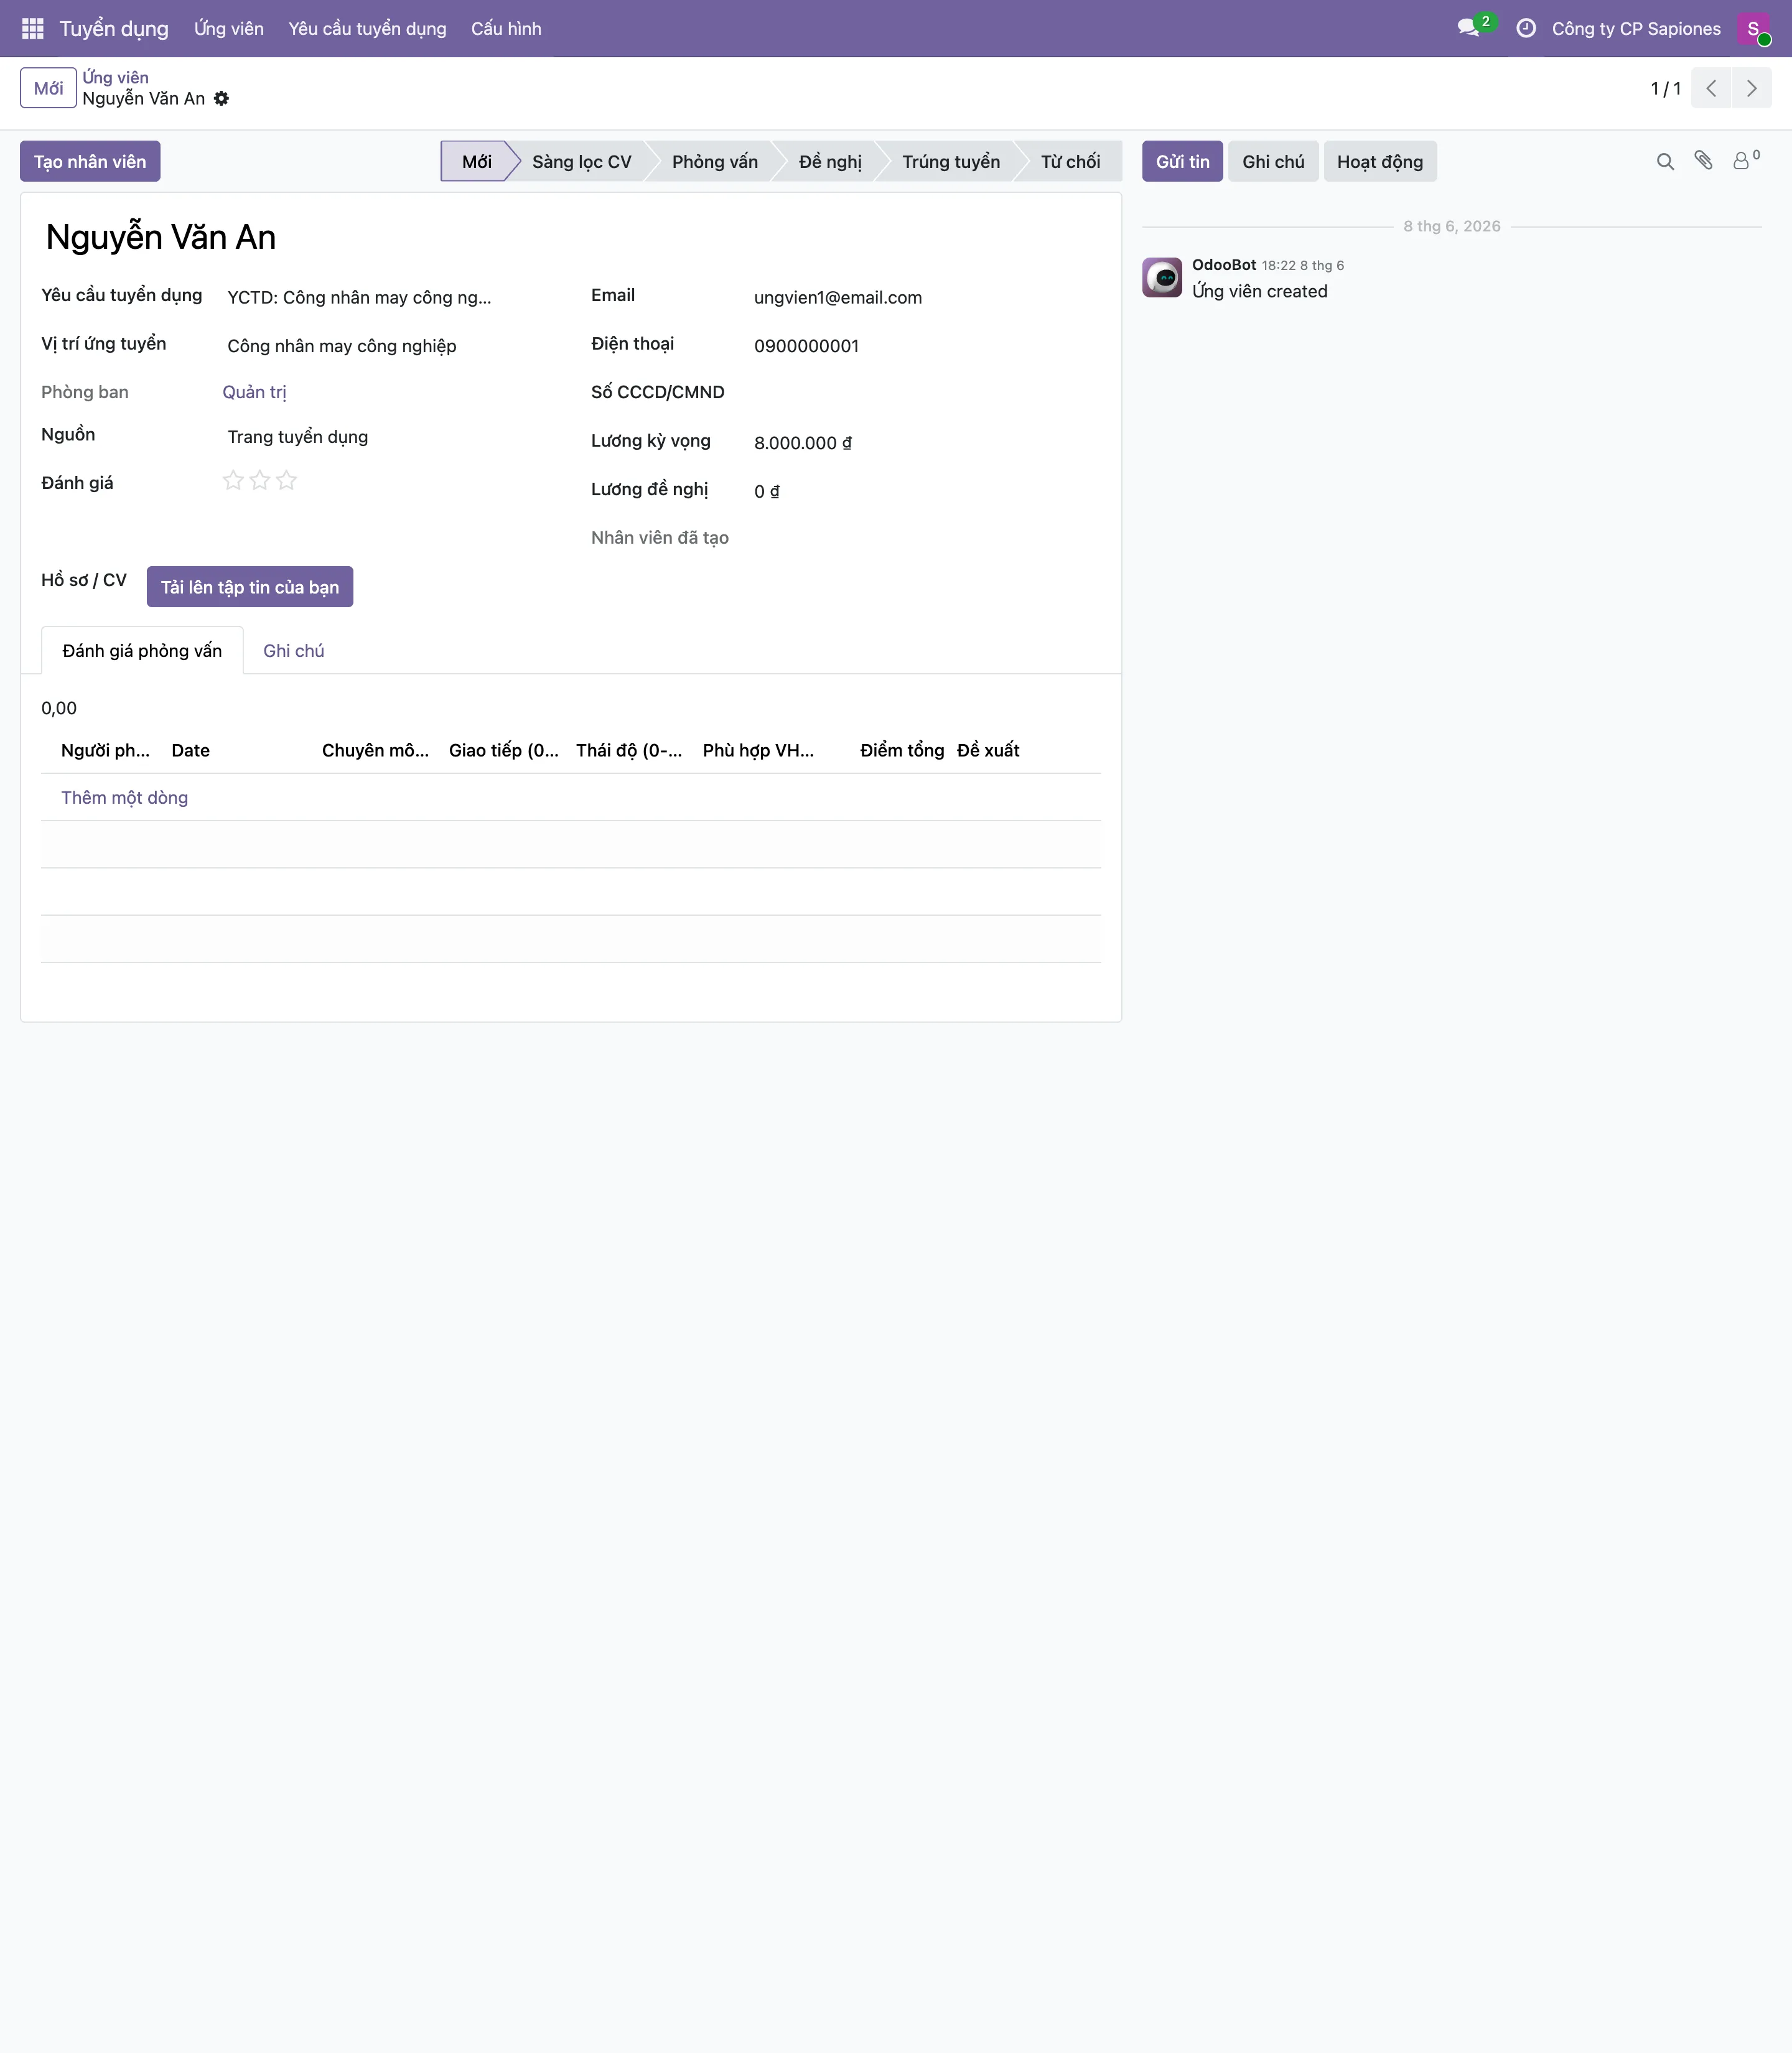Open the user avatar menu
Image resolution: width=1792 pixels, height=2053 pixels.
pyautogui.click(x=1753, y=29)
